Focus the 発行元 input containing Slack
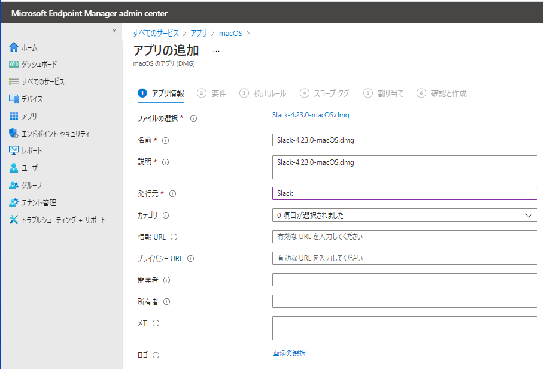 pyautogui.click(x=405, y=193)
